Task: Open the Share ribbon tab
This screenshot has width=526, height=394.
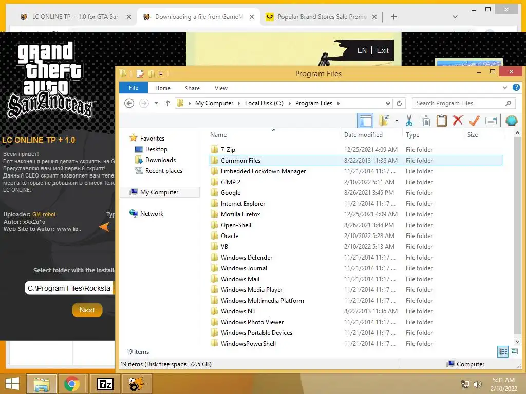Action: [x=192, y=88]
